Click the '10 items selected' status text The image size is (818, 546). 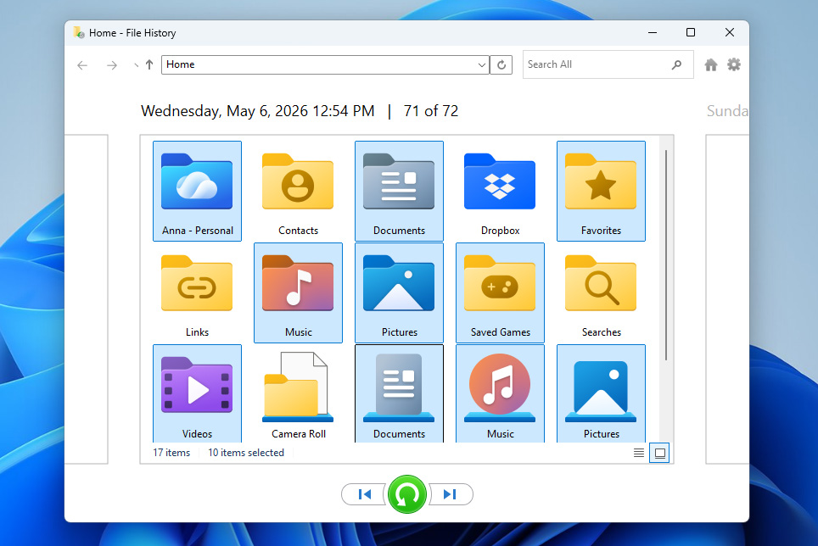[246, 453]
